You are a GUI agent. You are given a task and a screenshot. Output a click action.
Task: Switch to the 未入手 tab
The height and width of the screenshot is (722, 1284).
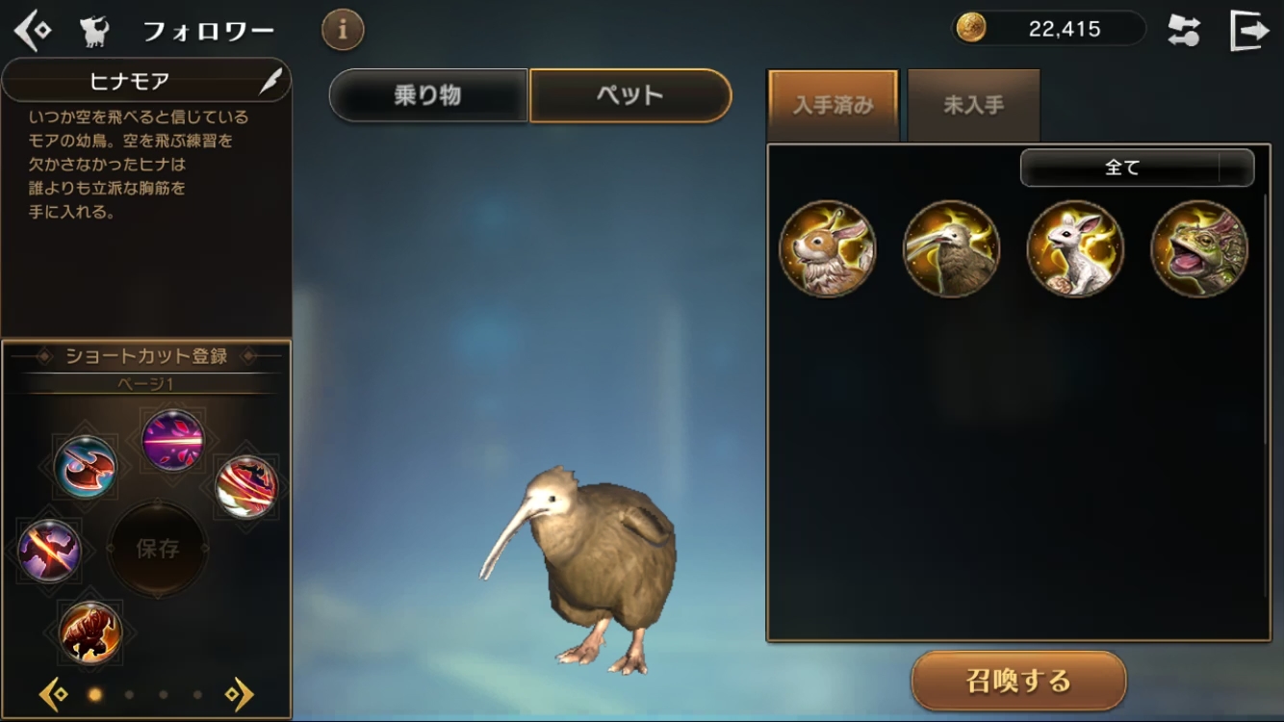(973, 106)
